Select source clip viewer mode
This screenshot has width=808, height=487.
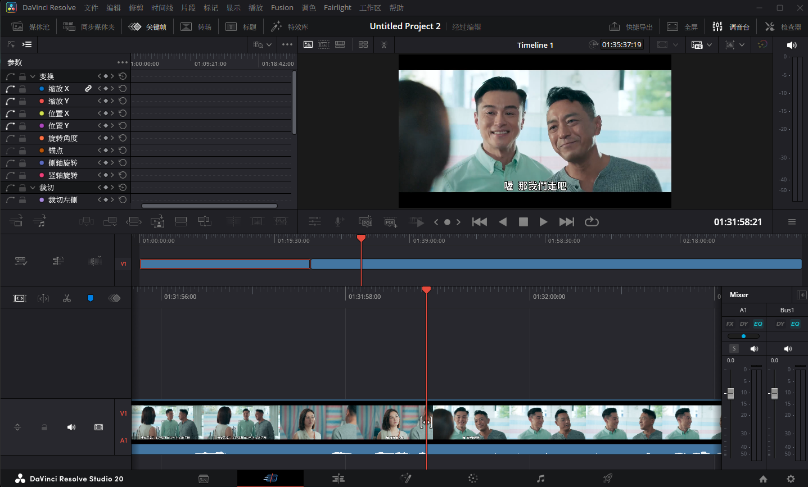click(x=308, y=44)
